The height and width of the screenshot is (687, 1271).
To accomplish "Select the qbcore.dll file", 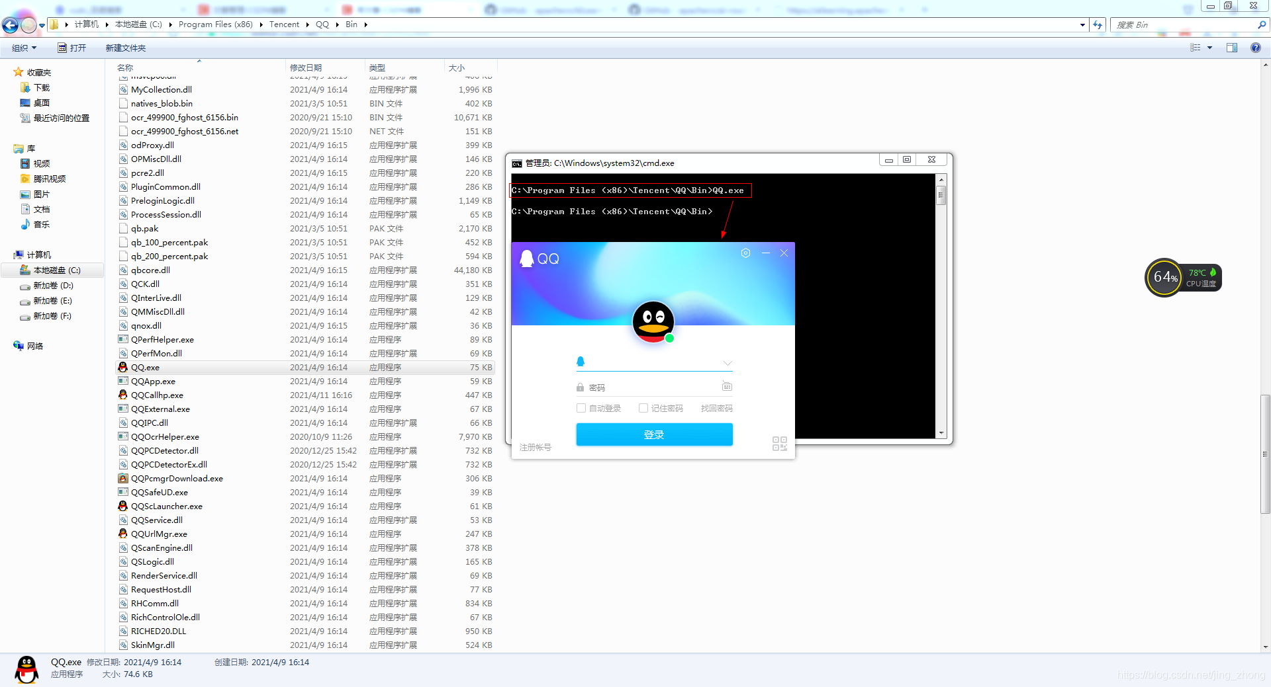I will click(x=305, y=270).
